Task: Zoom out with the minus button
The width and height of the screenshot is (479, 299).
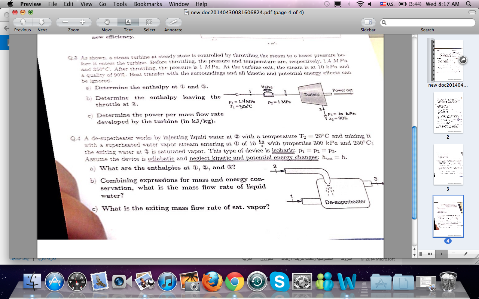Action: (65, 22)
